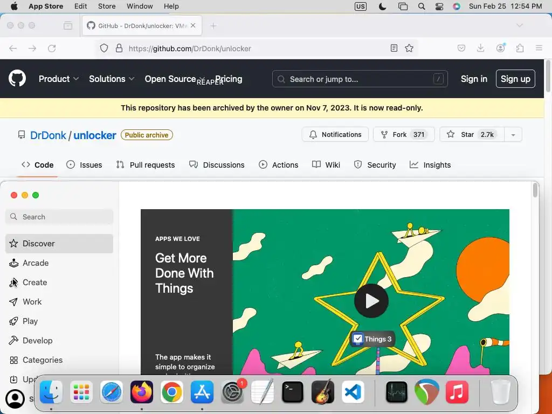This screenshot has height=414, width=552.
Task: Launch Finder from the Dock
Action: click(x=51, y=392)
